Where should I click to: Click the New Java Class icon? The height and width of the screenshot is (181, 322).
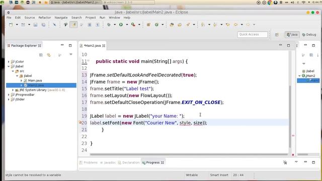(156, 25)
